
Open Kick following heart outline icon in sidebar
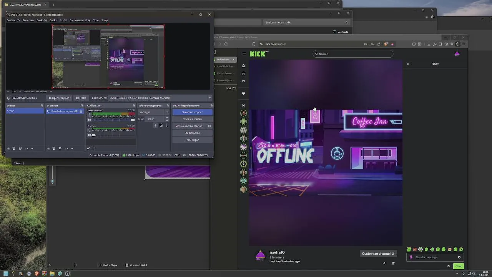click(x=243, y=81)
